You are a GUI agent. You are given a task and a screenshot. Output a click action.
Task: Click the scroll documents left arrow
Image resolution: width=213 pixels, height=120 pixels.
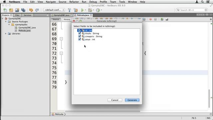pyautogui.click(x=198, y=15)
